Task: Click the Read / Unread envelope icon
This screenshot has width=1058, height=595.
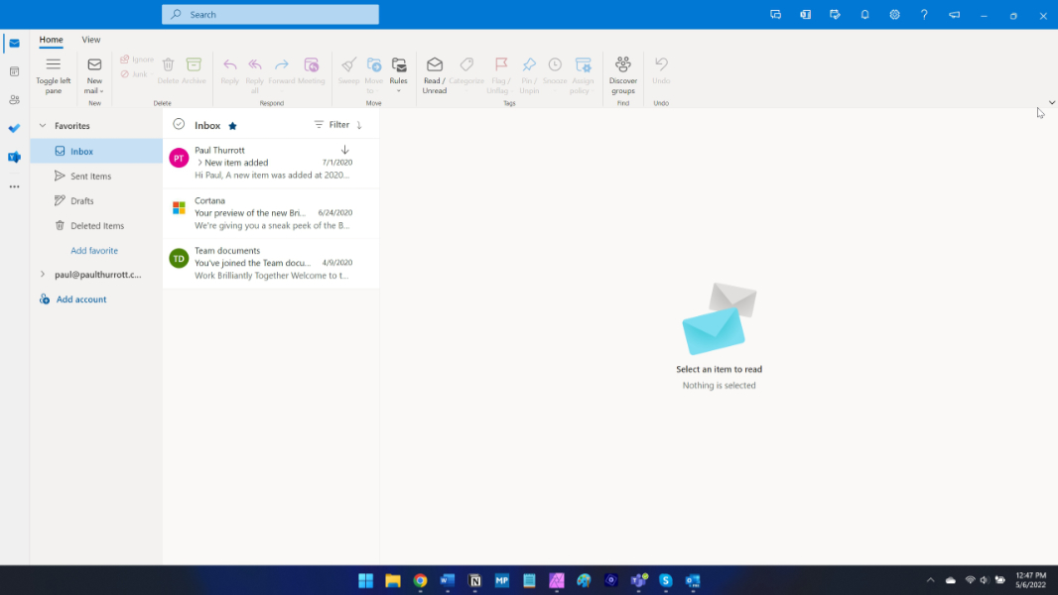Action: pyautogui.click(x=435, y=65)
